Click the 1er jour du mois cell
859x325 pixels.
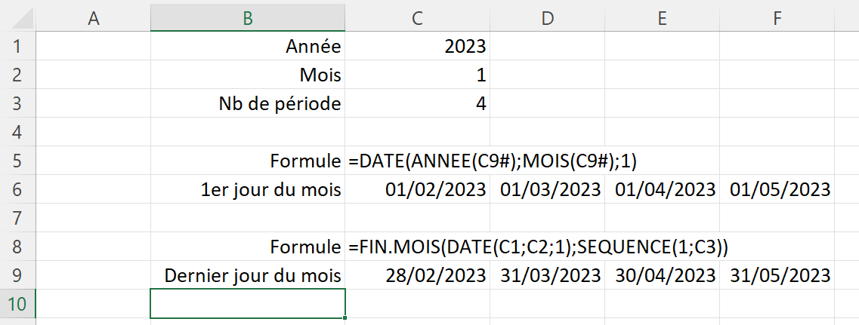click(248, 189)
